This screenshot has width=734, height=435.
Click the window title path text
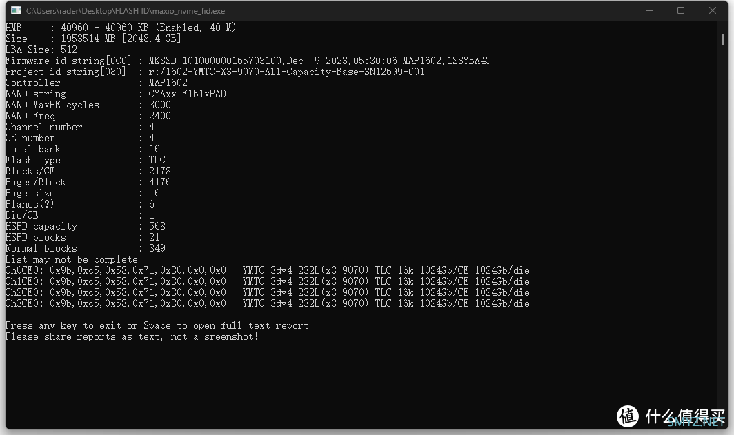coord(126,11)
